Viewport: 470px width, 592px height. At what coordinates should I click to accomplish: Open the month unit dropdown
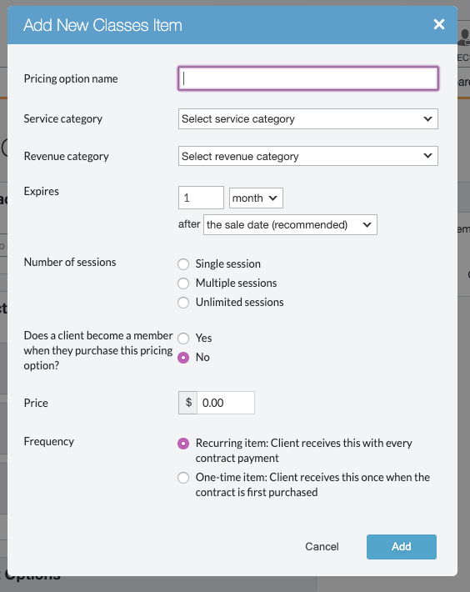(x=256, y=198)
